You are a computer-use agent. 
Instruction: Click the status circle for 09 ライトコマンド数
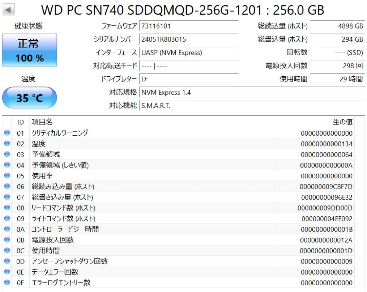pos(7,218)
